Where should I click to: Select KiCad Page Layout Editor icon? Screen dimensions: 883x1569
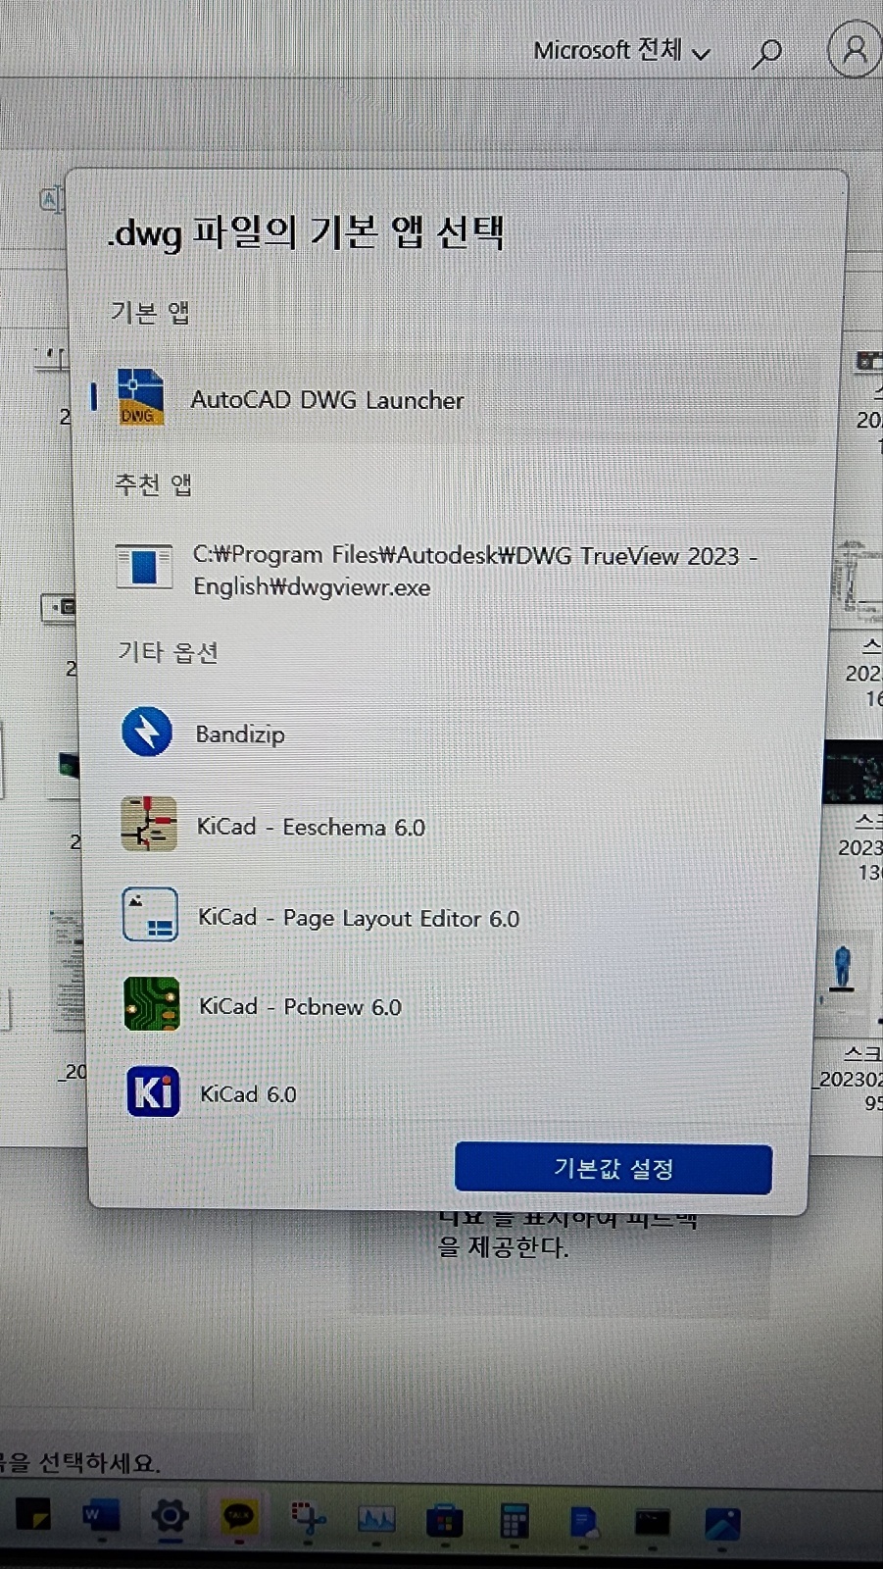pyautogui.click(x=150, y=914)
